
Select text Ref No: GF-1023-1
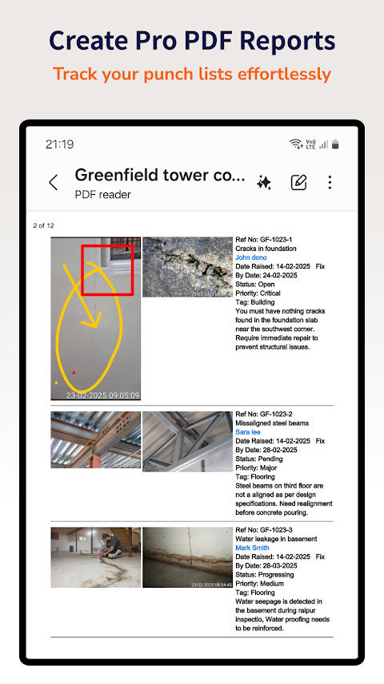click(264, 240)
